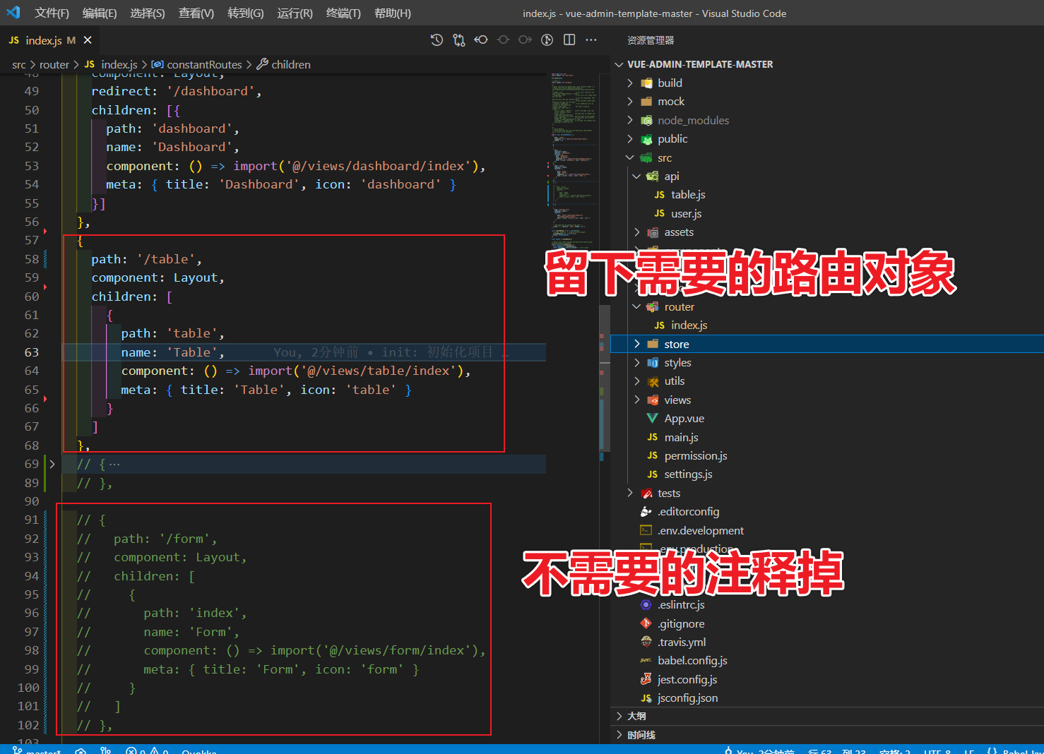Expand the utils folder chevron
The image size is (1044, 754).
[x=636, y=381]
